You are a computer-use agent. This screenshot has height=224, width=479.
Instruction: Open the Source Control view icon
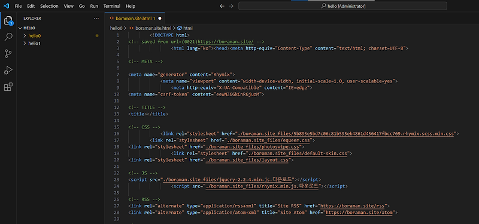(x=8, y=54)
